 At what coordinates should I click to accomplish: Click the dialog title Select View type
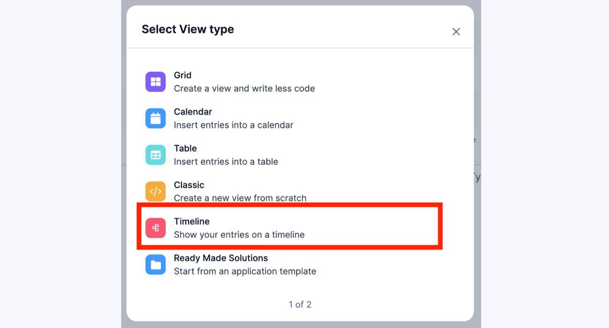pyautogui.click(x=188, y=29)
